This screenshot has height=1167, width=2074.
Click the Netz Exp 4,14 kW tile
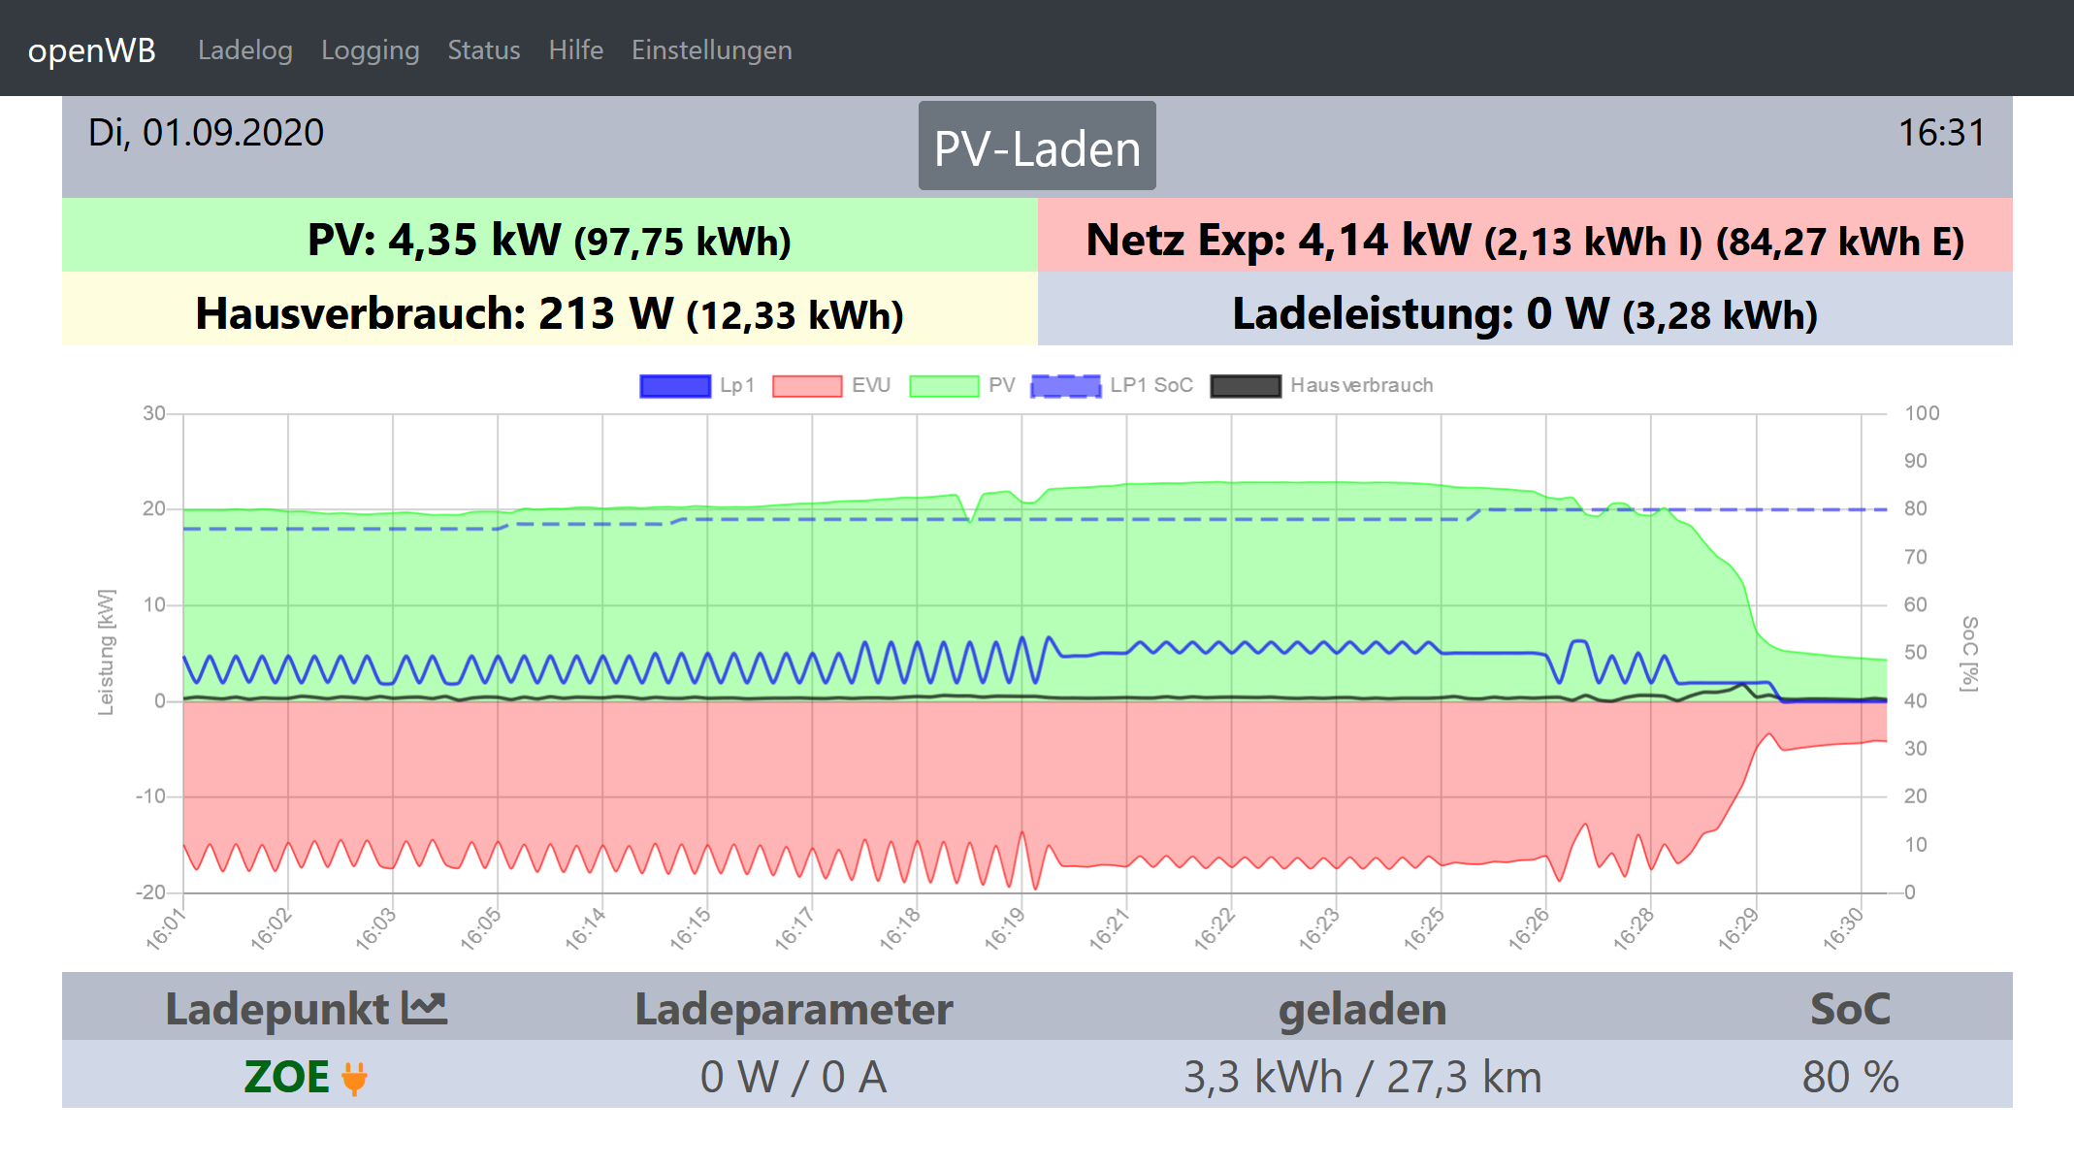point(1525,237)
